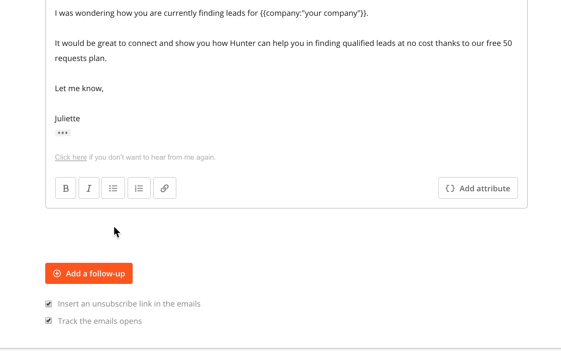Click the plus icon on Add a follow-up
561x363 pixels.
click(x=57, y=273)
